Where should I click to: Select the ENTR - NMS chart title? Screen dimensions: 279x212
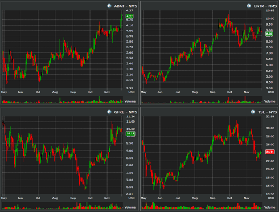pyautogui.click(x=265, y=6)
